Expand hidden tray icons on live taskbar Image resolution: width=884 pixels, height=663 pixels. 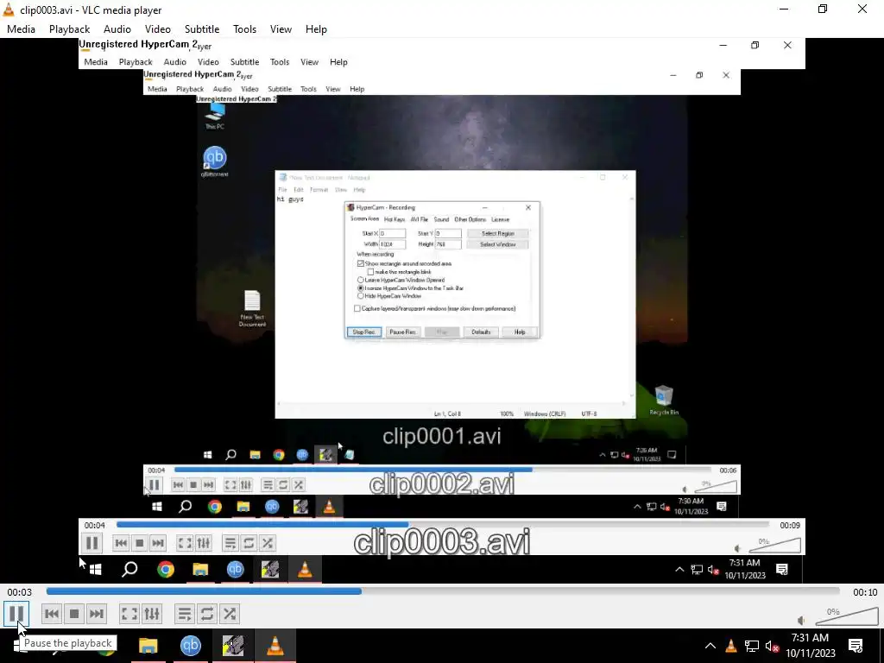click(x=710, y=646)
